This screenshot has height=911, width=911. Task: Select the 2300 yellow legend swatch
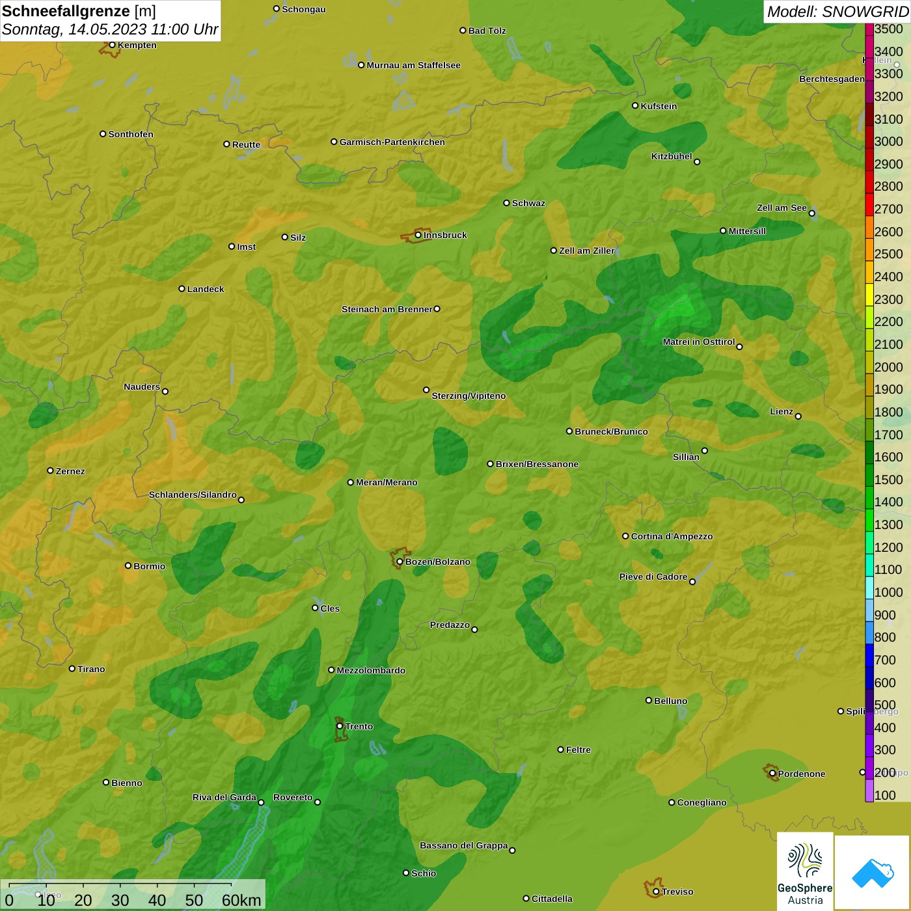pos(869,299)
